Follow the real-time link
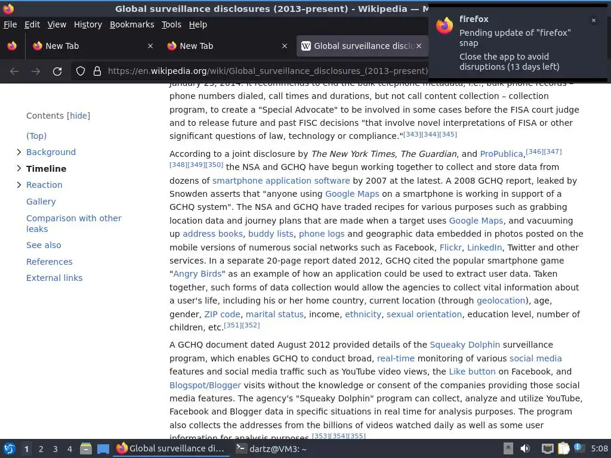This screenshot has height=458, width=611. point(396,358)
